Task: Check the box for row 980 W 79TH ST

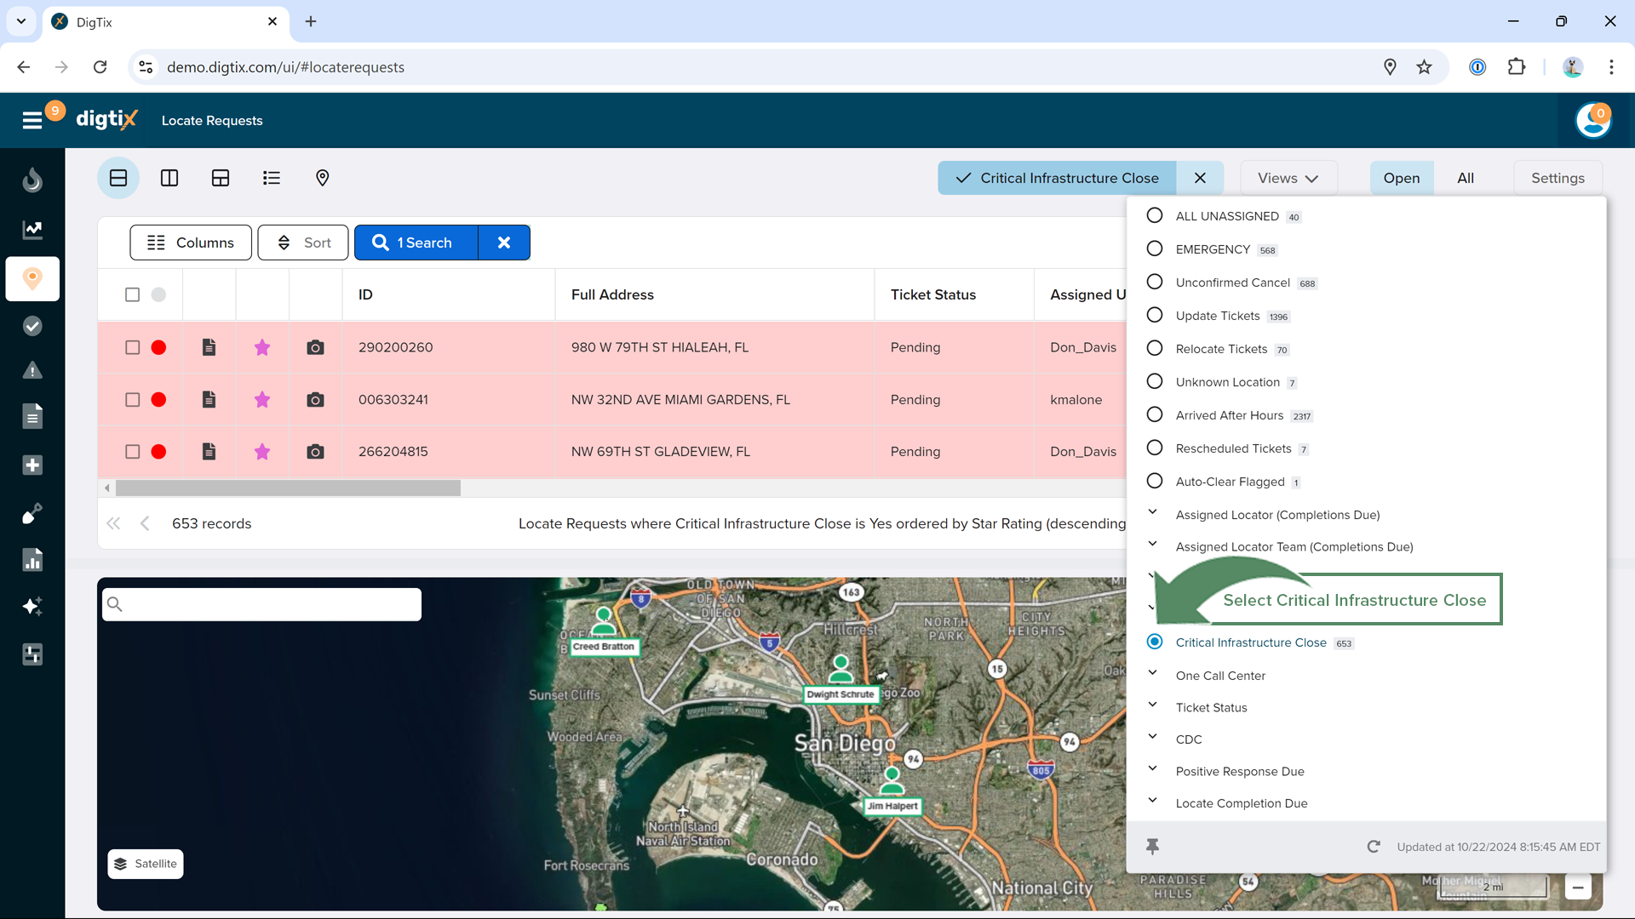Action: click(132, 347)
